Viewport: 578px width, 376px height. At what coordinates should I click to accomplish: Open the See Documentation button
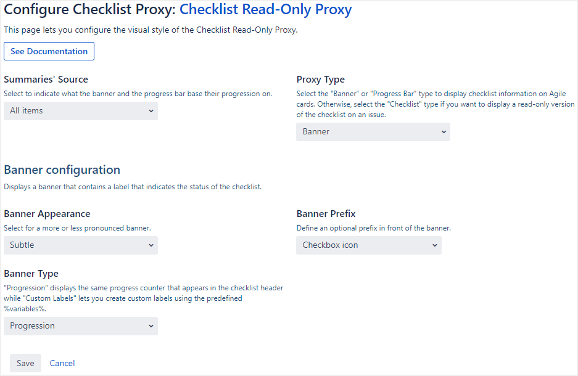[x=49, y=51]
